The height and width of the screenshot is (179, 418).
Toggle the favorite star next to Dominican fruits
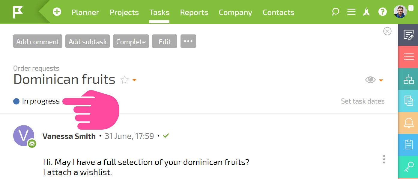coord(124,80)
